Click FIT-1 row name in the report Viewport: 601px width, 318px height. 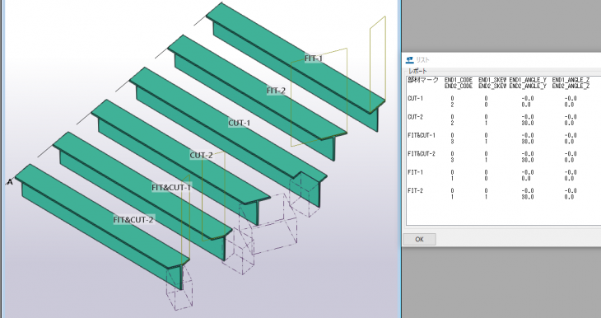(416, 172)
